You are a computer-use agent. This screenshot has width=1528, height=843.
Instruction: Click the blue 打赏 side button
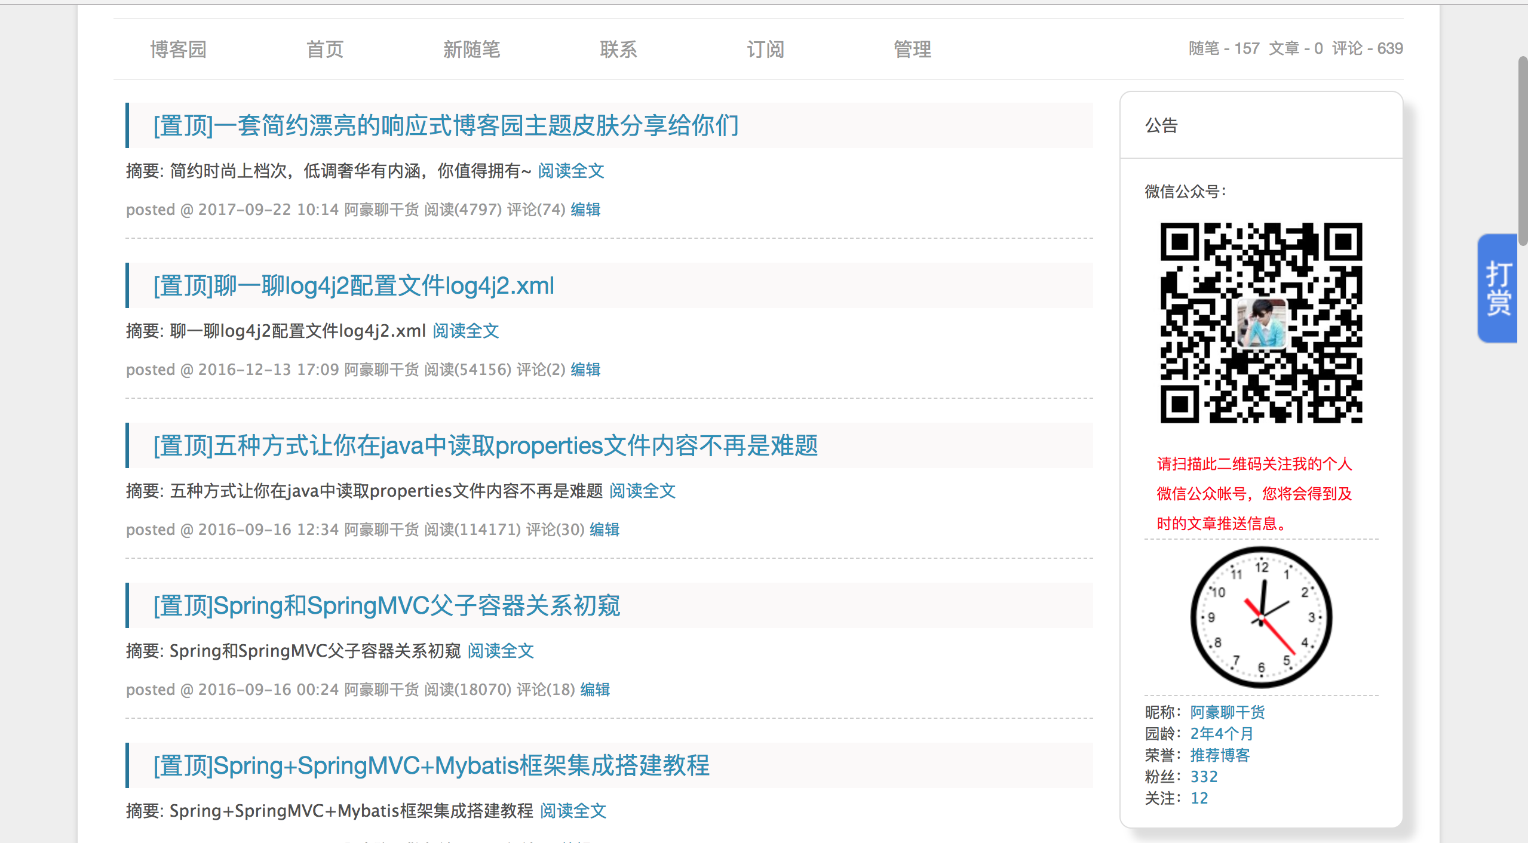[1497, 288]
